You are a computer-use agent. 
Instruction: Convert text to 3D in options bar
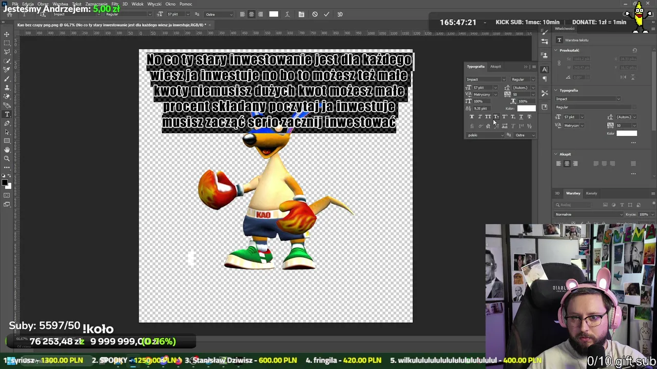340,14
